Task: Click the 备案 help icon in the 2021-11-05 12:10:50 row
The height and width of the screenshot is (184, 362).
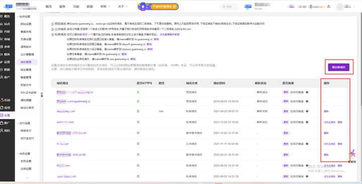Action: [x=307, y=122]
